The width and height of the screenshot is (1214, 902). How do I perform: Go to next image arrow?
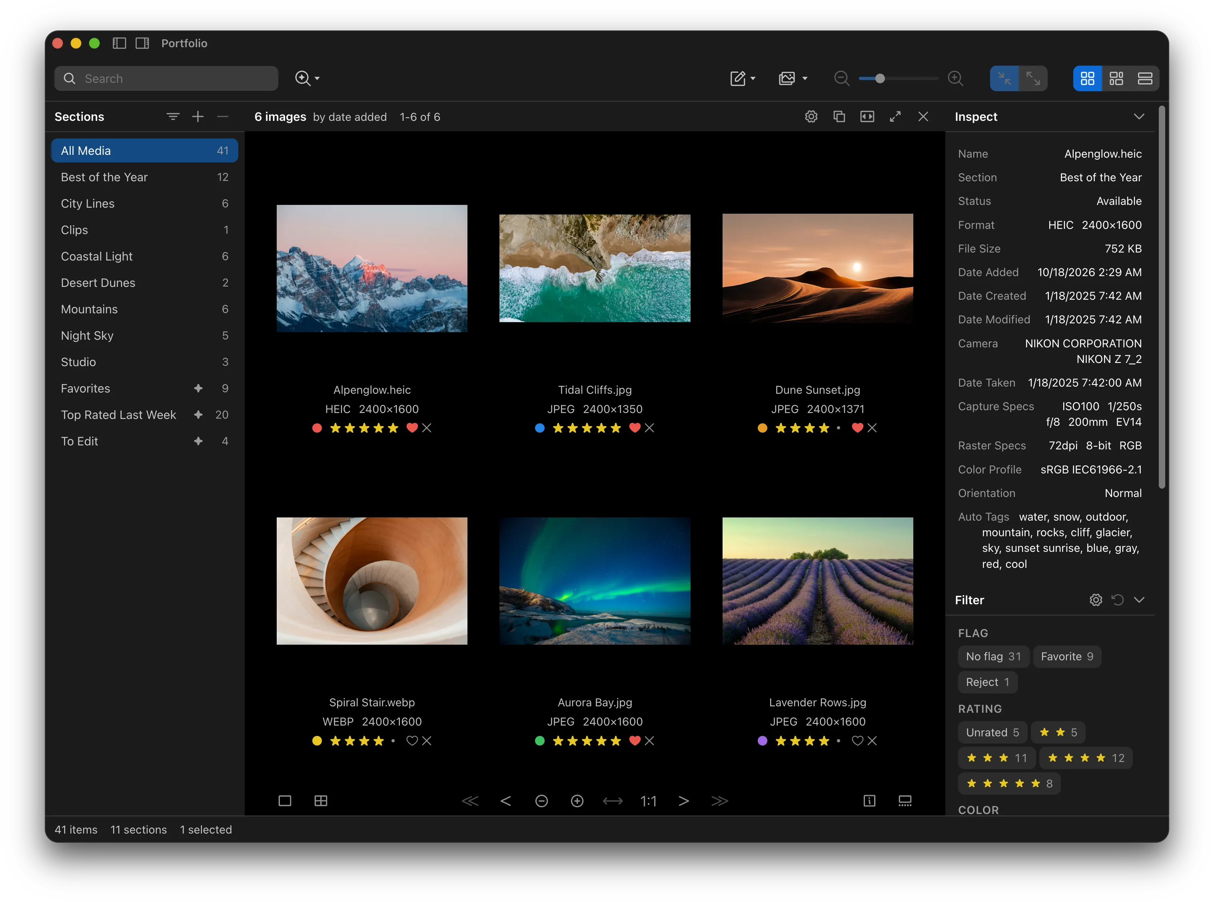(684, 800)
